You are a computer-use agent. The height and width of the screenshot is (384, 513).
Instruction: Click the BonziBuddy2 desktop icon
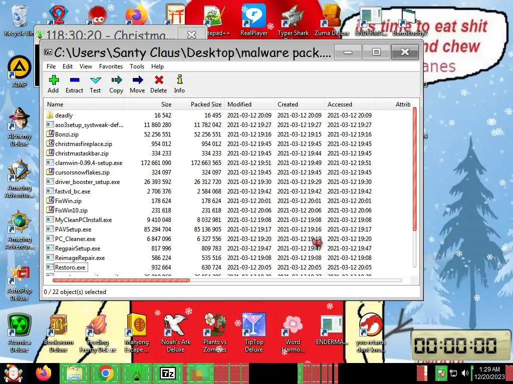coord(410,23)
